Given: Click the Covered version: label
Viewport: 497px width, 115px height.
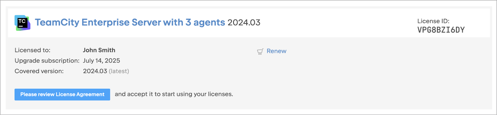Looking at the screenshot, I should point(39,71).
